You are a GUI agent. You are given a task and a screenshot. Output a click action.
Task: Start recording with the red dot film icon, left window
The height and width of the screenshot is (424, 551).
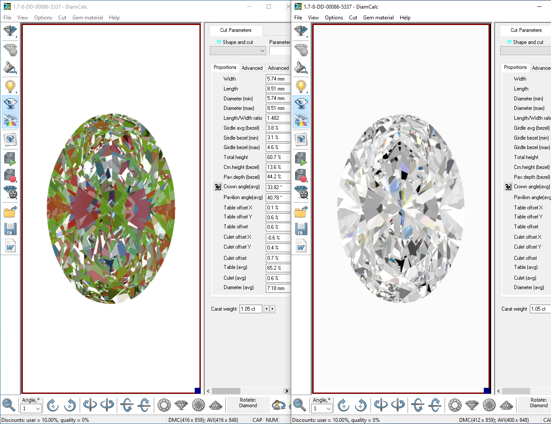[10, 175]
